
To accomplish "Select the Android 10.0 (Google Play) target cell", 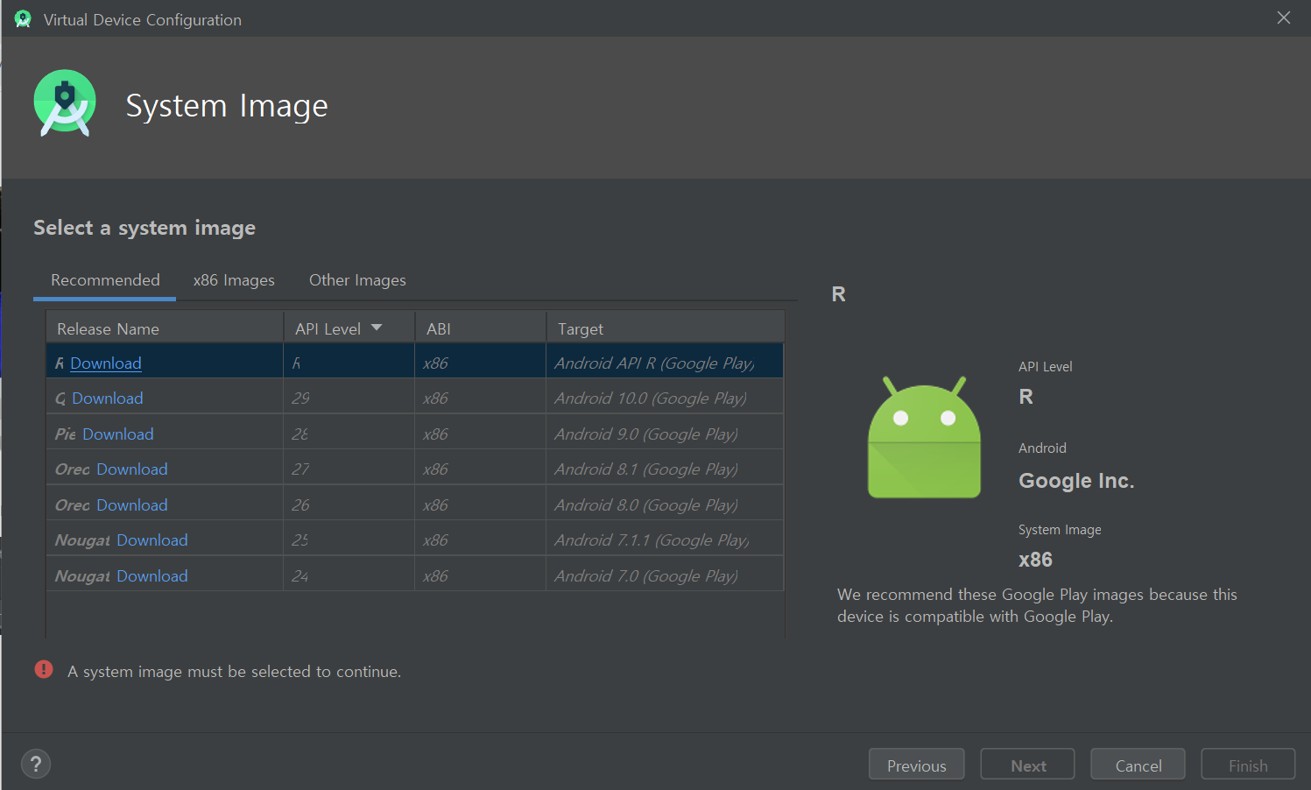I will coord(665,399).
